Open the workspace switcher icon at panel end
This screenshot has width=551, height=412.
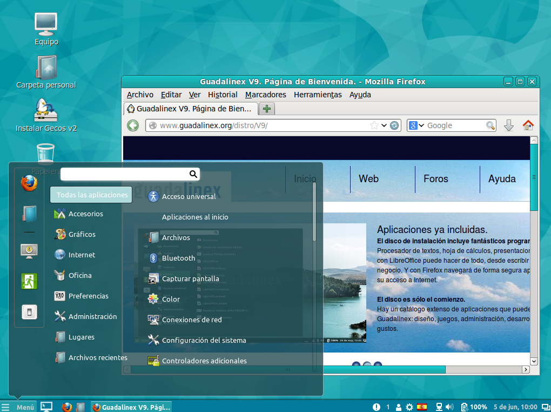point(546,407)
